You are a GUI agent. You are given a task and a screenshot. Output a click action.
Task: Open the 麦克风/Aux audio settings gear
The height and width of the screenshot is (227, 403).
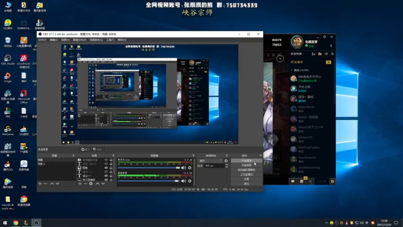point(190,168)
